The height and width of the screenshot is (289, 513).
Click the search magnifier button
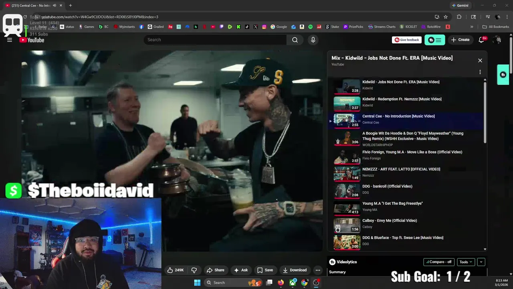coord(295,40)
